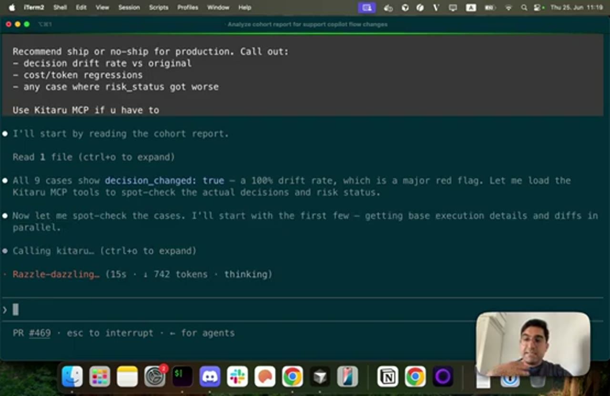Open Notion from the Dock
610x396 pixels.
click(388, 376)
